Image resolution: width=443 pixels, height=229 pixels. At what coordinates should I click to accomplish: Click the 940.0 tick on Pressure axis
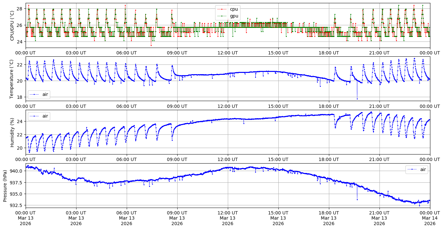(x=16, y=171)
